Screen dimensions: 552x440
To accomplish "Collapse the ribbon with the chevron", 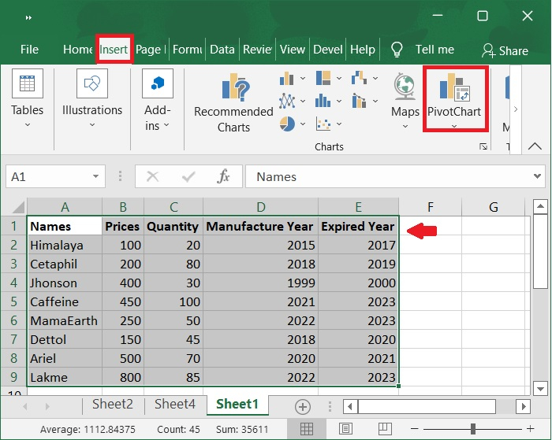I will pyautogui.click(x=535, y=147).
